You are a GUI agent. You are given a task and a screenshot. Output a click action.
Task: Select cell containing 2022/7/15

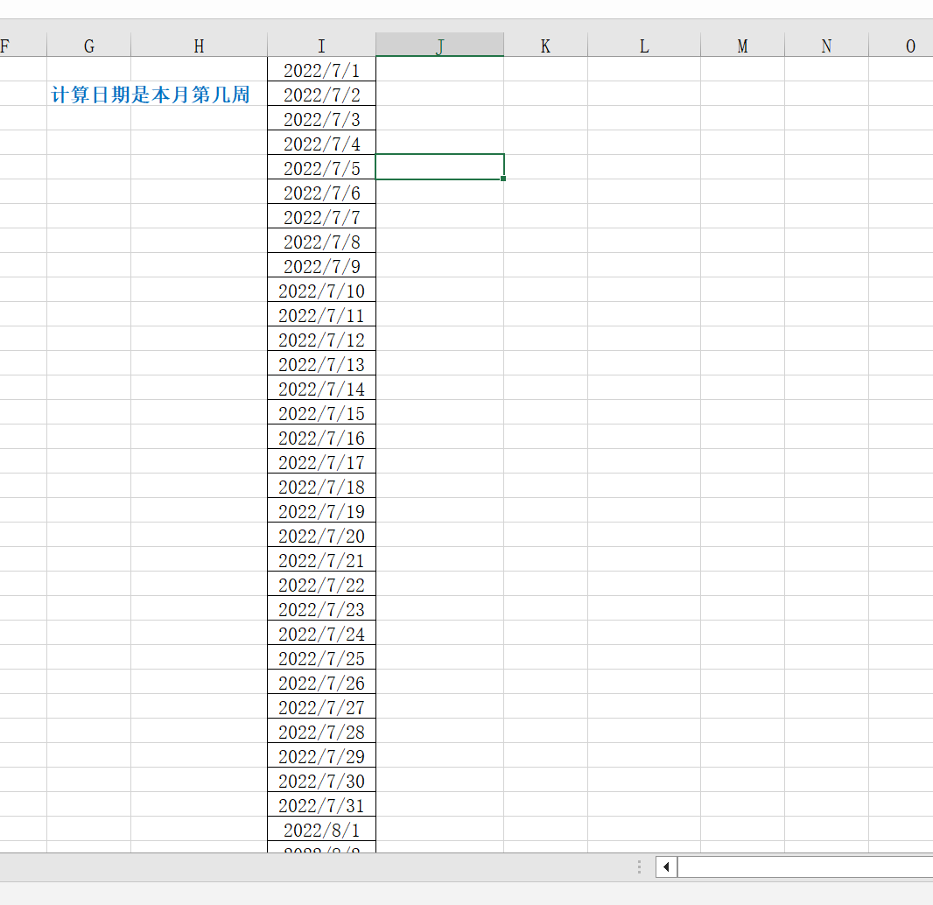[321, 412]
